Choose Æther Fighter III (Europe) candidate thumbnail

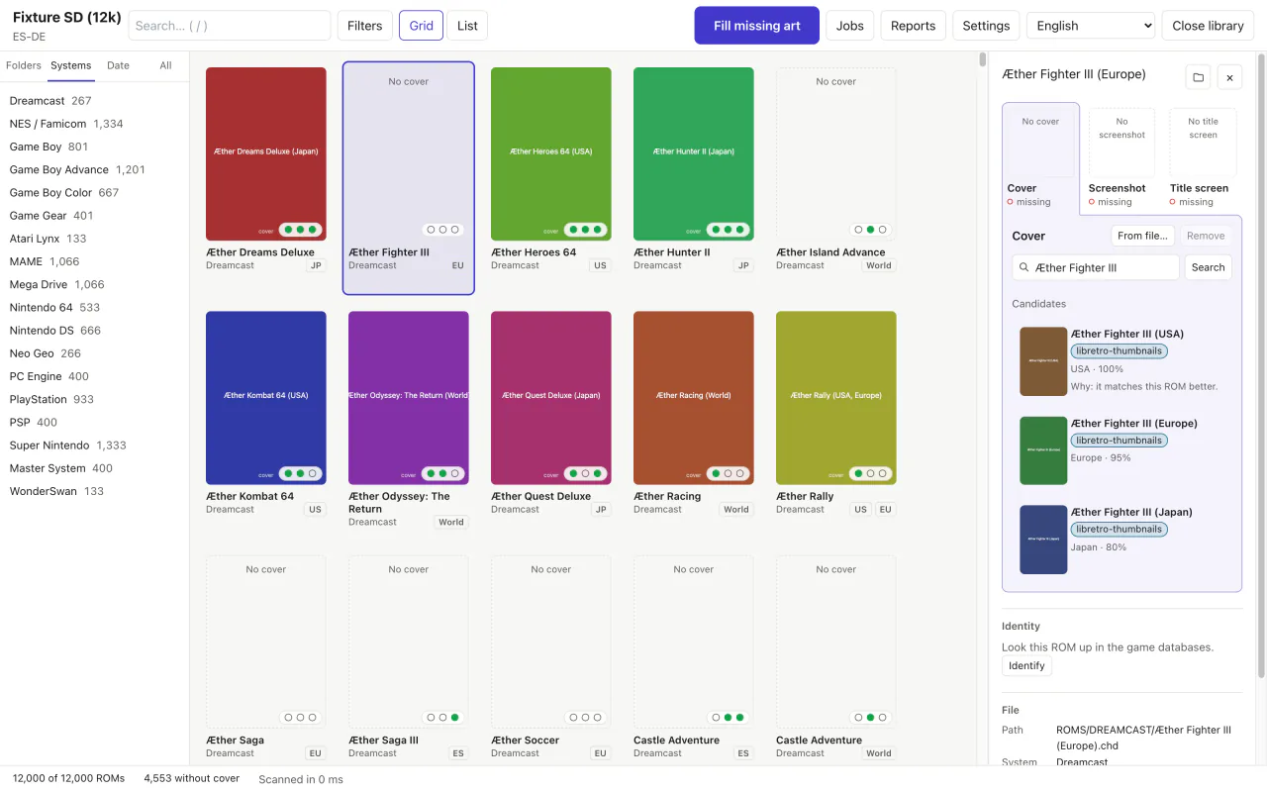click(x=1043, y=450)
